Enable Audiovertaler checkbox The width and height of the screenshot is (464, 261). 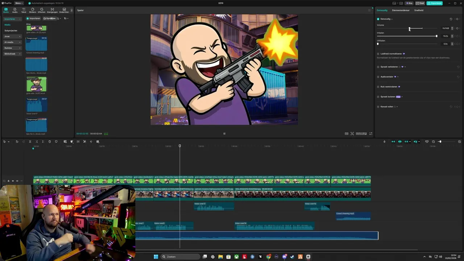[x=378, y=76]
